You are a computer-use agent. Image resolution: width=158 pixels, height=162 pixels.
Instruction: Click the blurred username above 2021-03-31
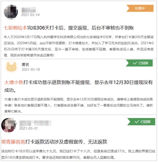click(35, 123)
